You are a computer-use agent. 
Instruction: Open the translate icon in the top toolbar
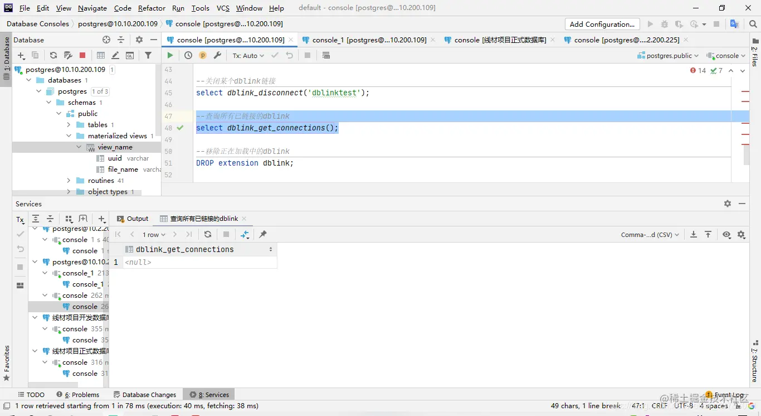click(x=735, y=24)
